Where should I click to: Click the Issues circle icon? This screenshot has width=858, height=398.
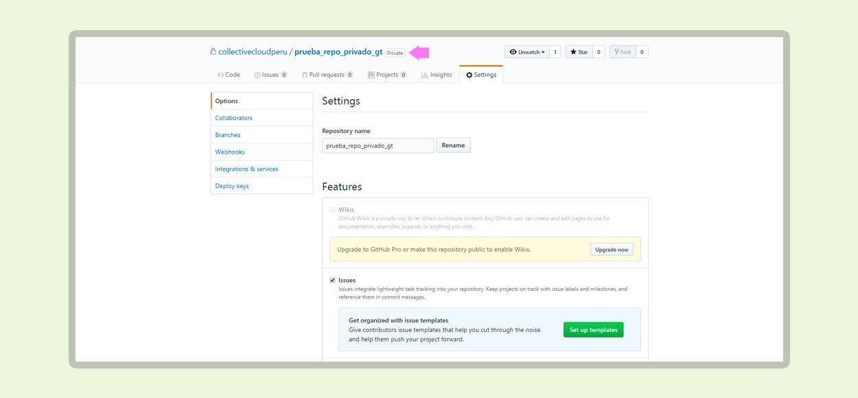(257, 75)
